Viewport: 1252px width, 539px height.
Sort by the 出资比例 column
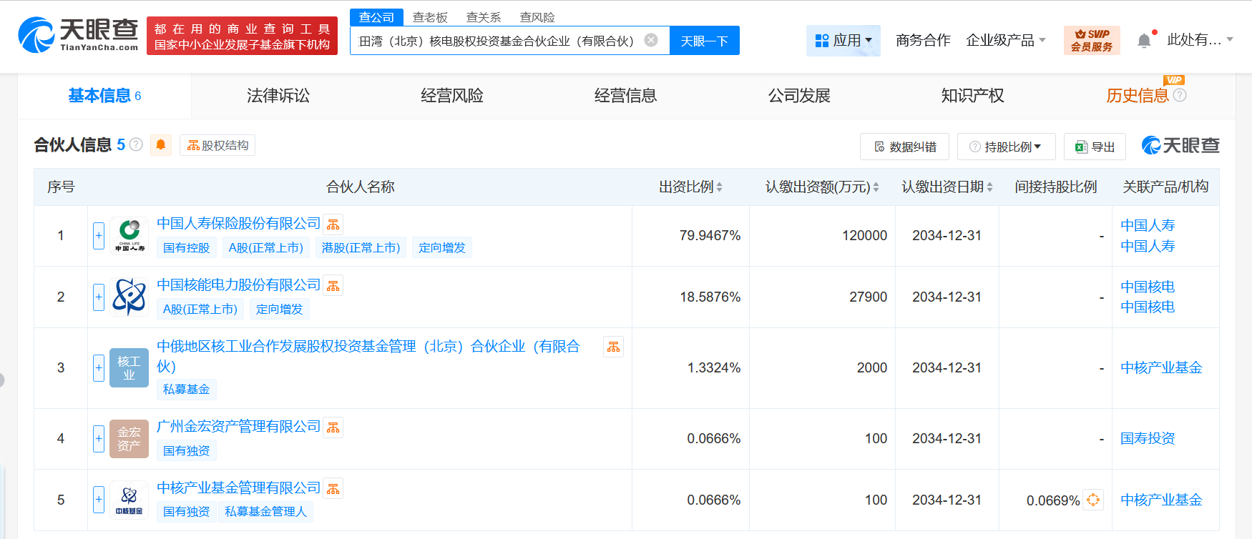tap(690, 187)
